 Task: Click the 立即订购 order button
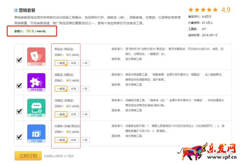(x=28, y=156)
